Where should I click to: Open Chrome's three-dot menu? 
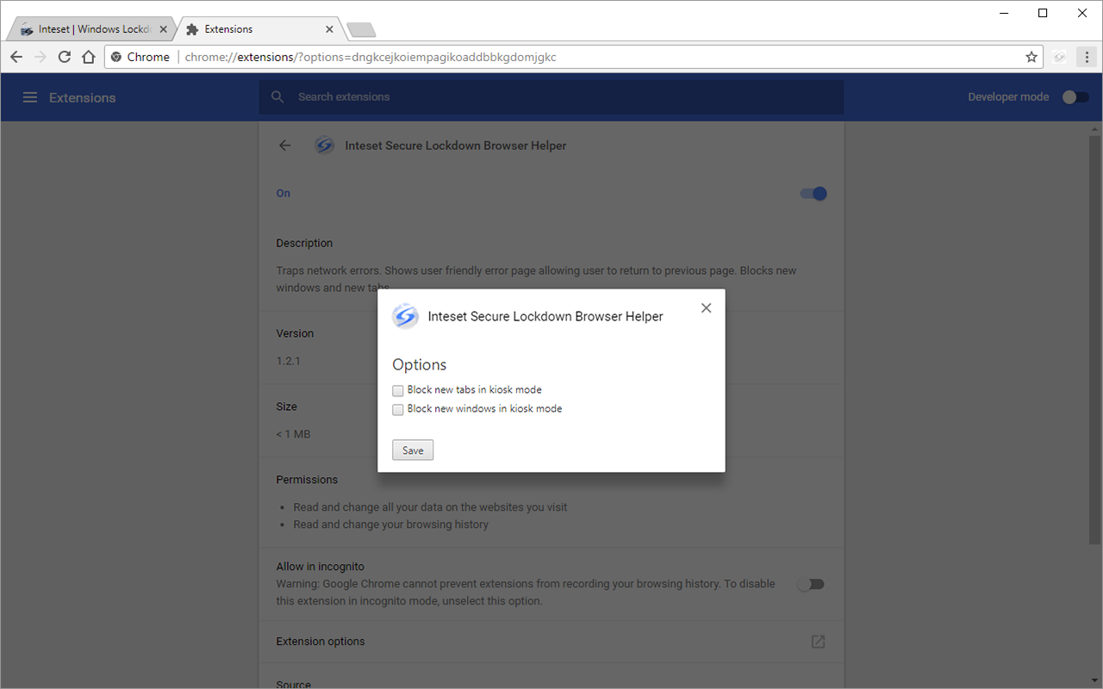coord(1087,57)
